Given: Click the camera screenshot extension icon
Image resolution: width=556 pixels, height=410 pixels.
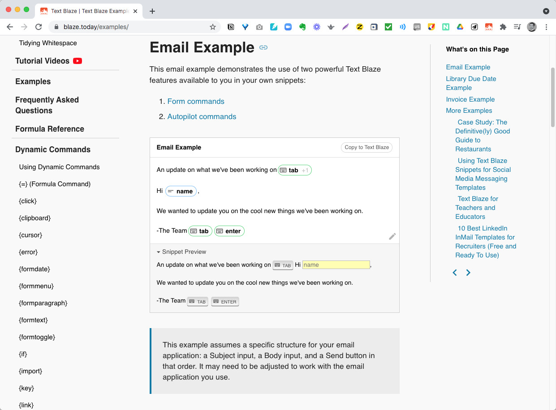Looking at the screenshot, I should tap(259, 27).
